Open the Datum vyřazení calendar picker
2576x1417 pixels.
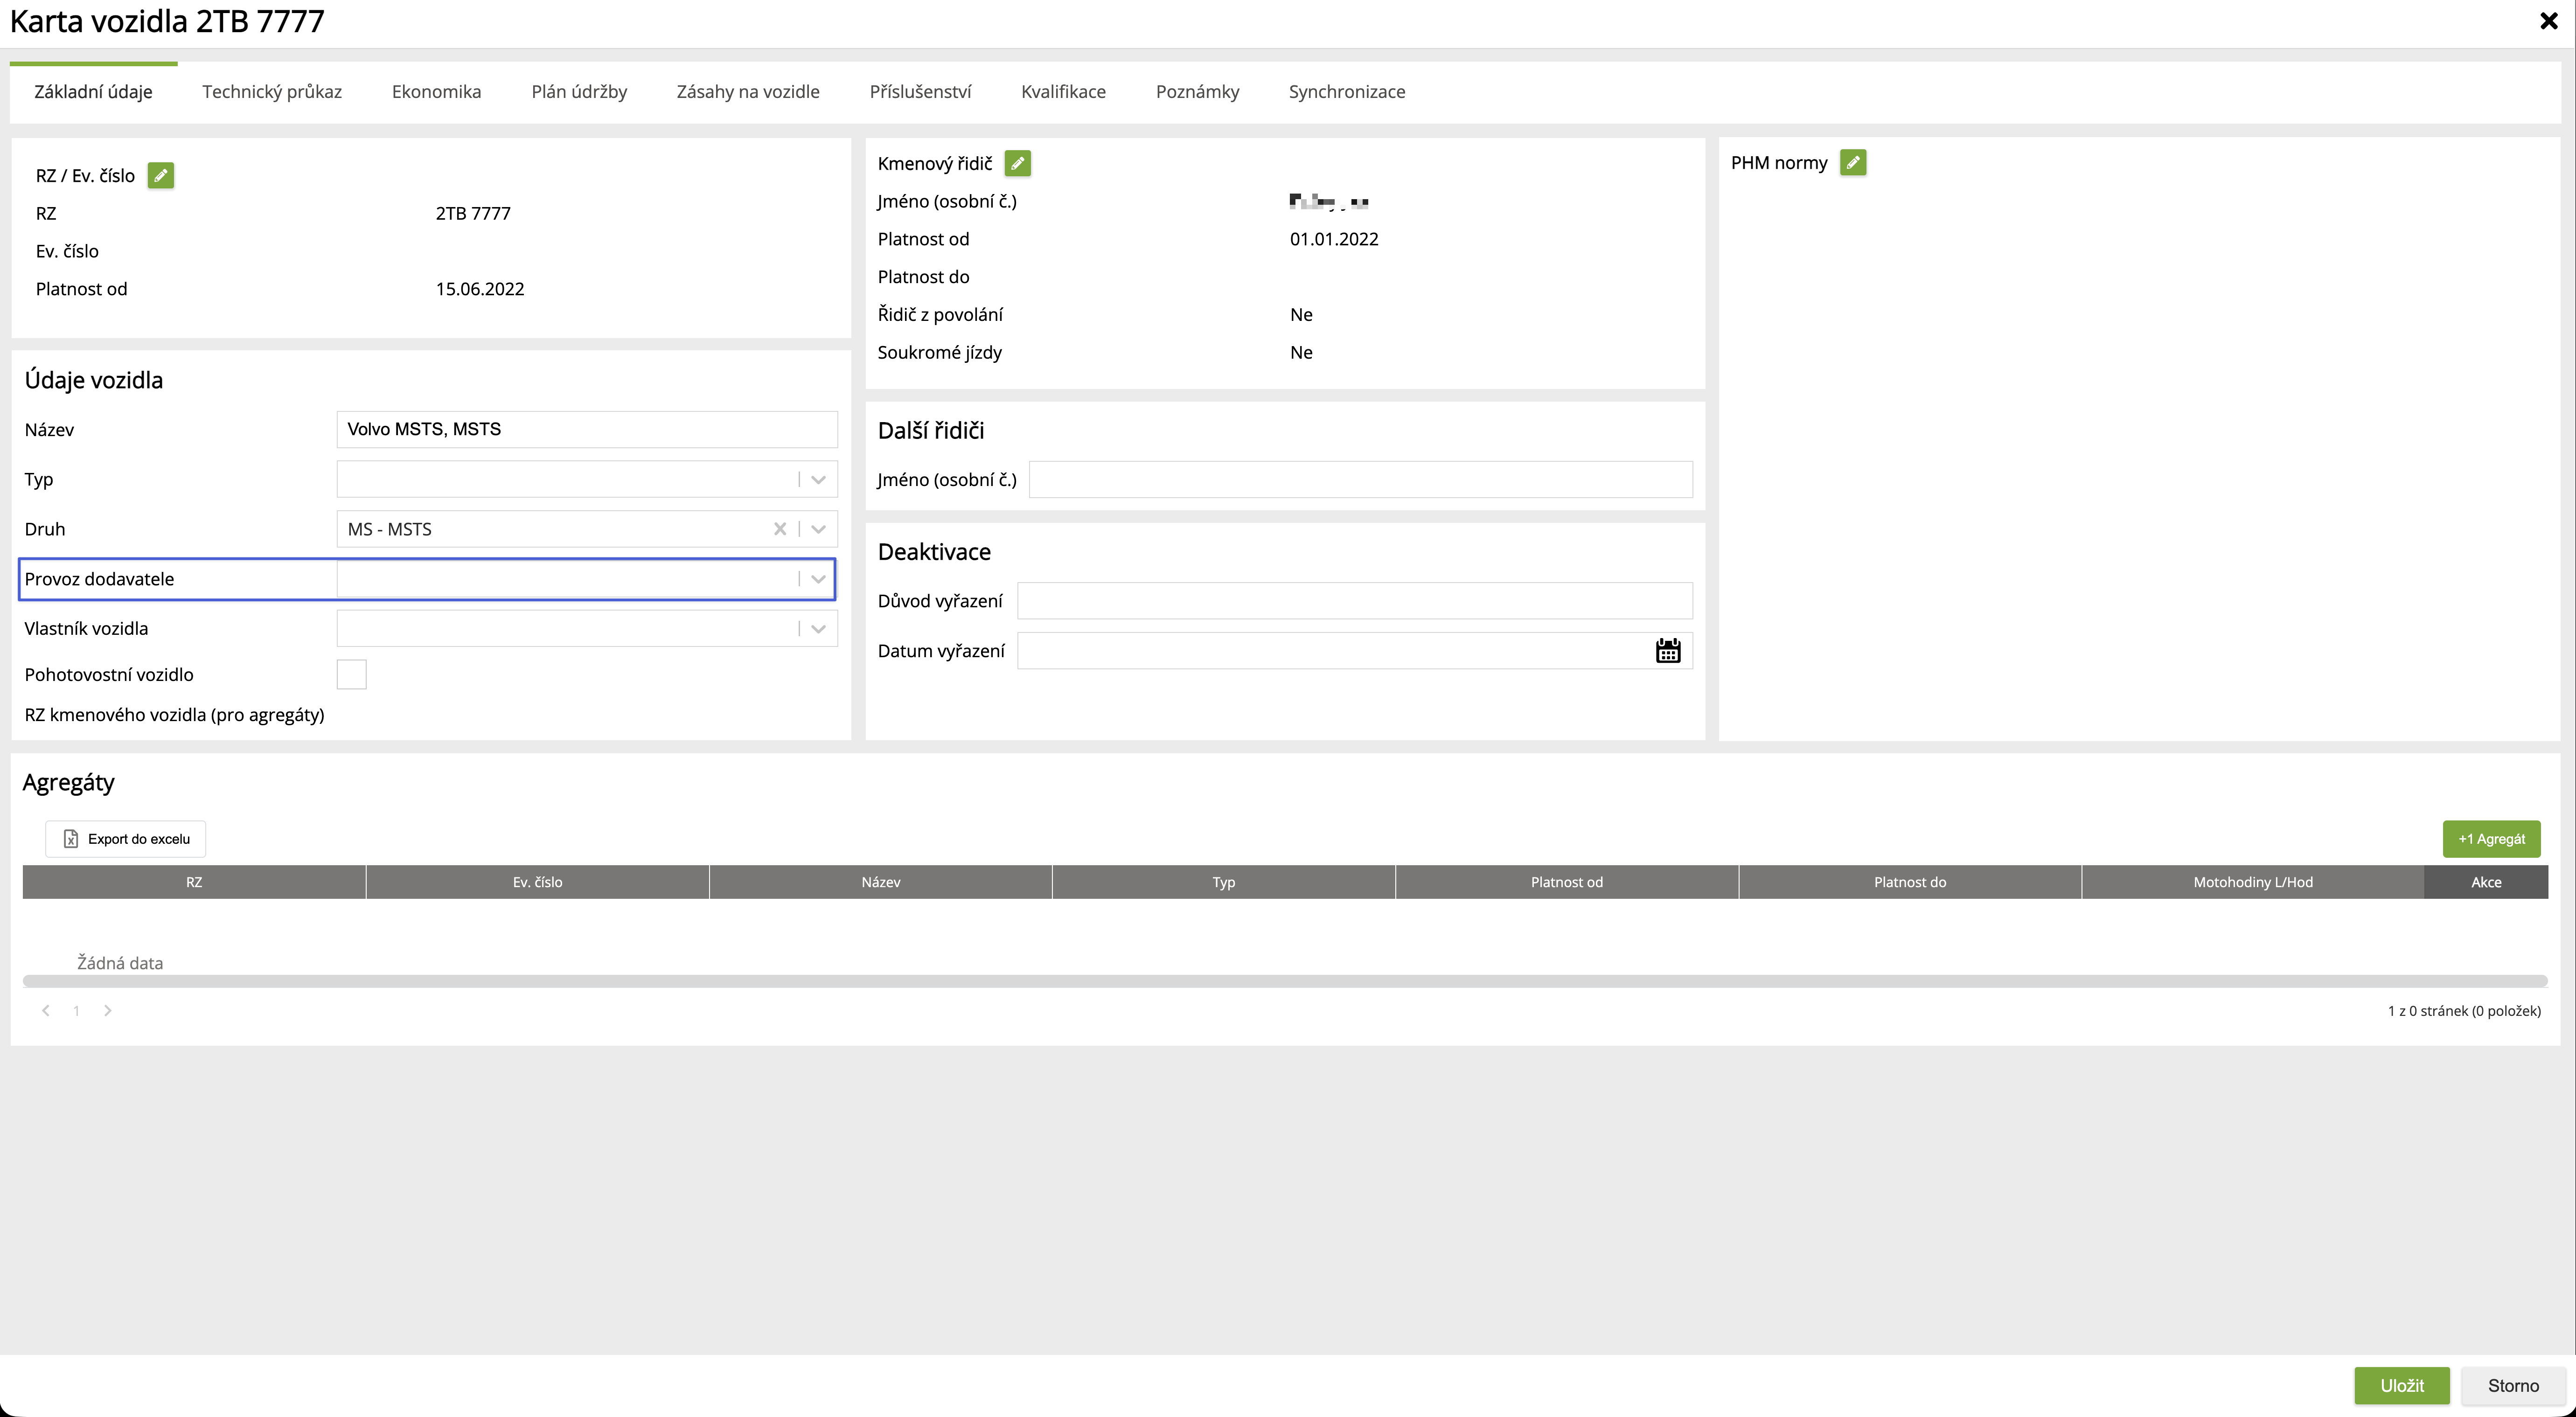[1667, 651]
